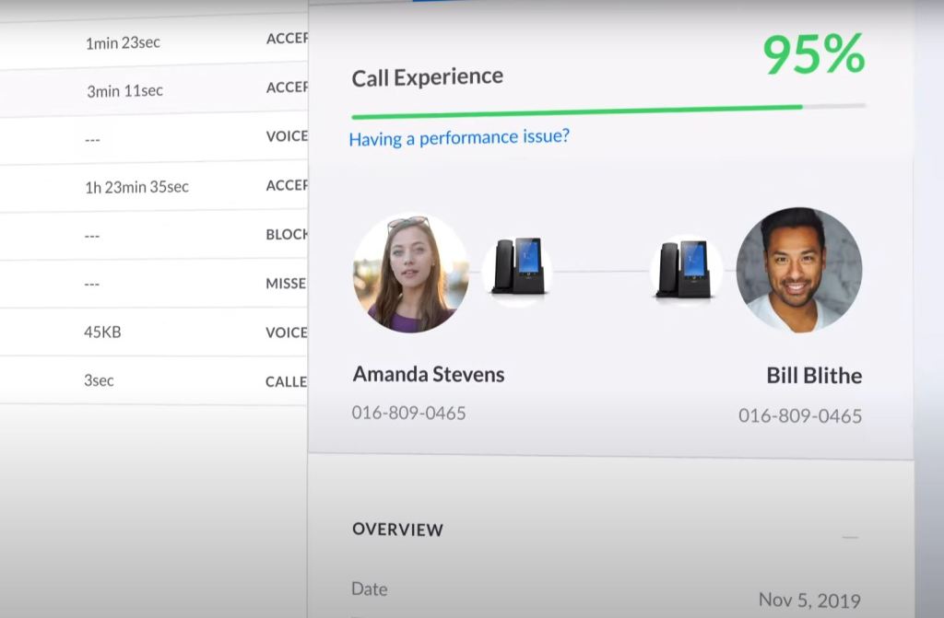Click the Nov 5, 2019 date value
This screenshot has width=944, height=618.
(809, 600)
